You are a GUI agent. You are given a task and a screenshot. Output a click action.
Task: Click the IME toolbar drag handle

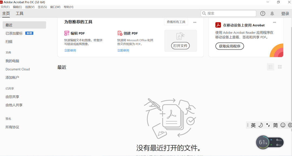(x=248, y=125)
